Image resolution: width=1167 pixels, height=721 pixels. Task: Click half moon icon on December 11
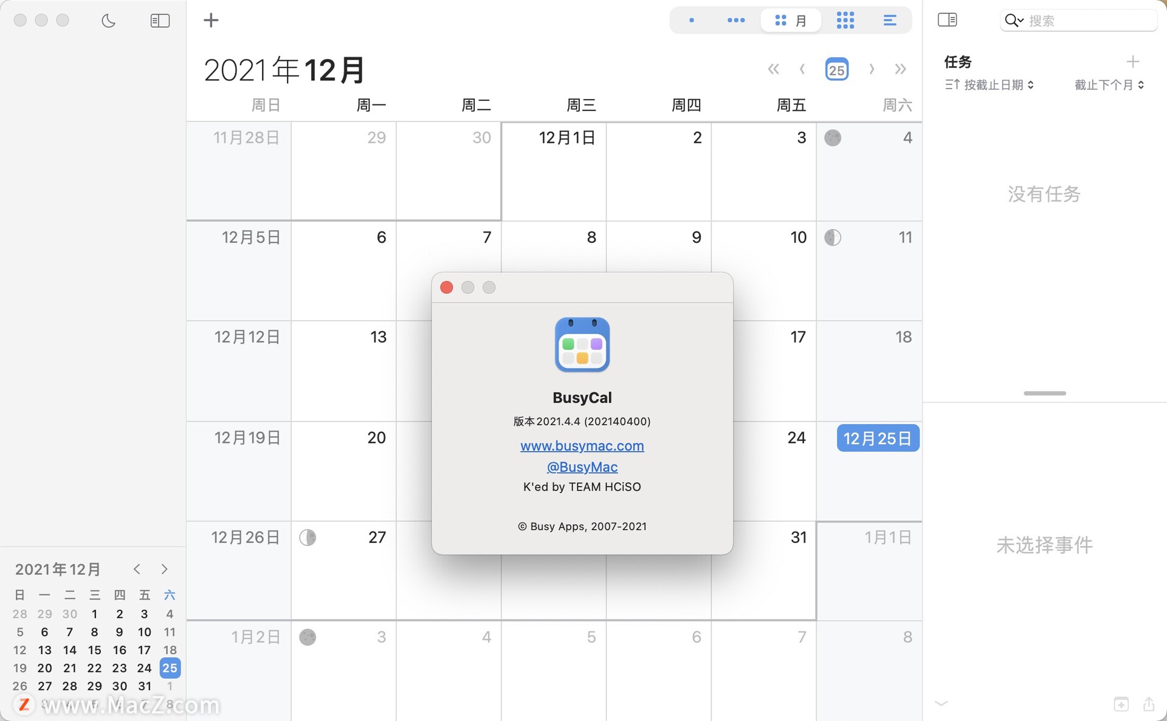(x=833, y=237)
